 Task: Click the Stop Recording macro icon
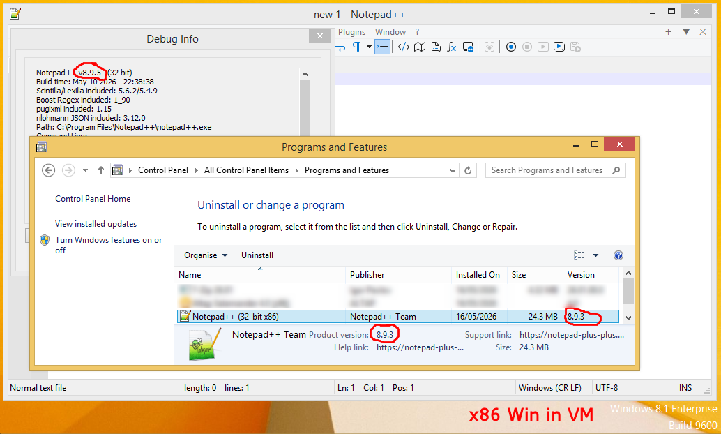pyautogui.click(x=527, y=47)
